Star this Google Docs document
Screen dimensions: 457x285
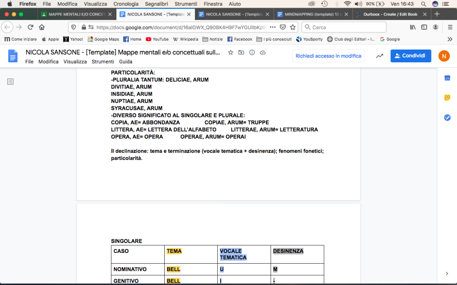230,53
